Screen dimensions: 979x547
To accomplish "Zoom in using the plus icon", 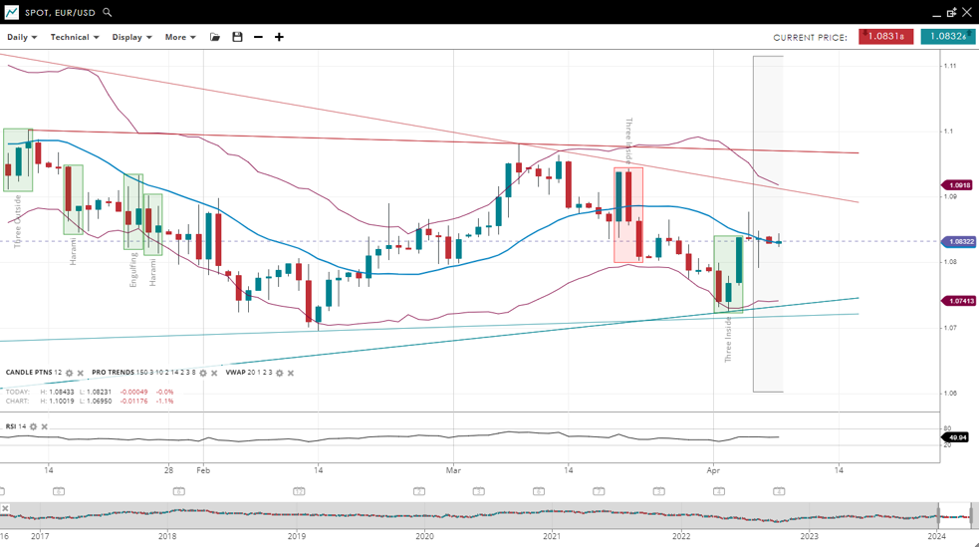I will [279, 37].
